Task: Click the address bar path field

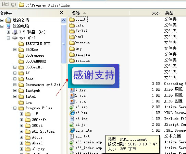Action: [x=102, y=5]
